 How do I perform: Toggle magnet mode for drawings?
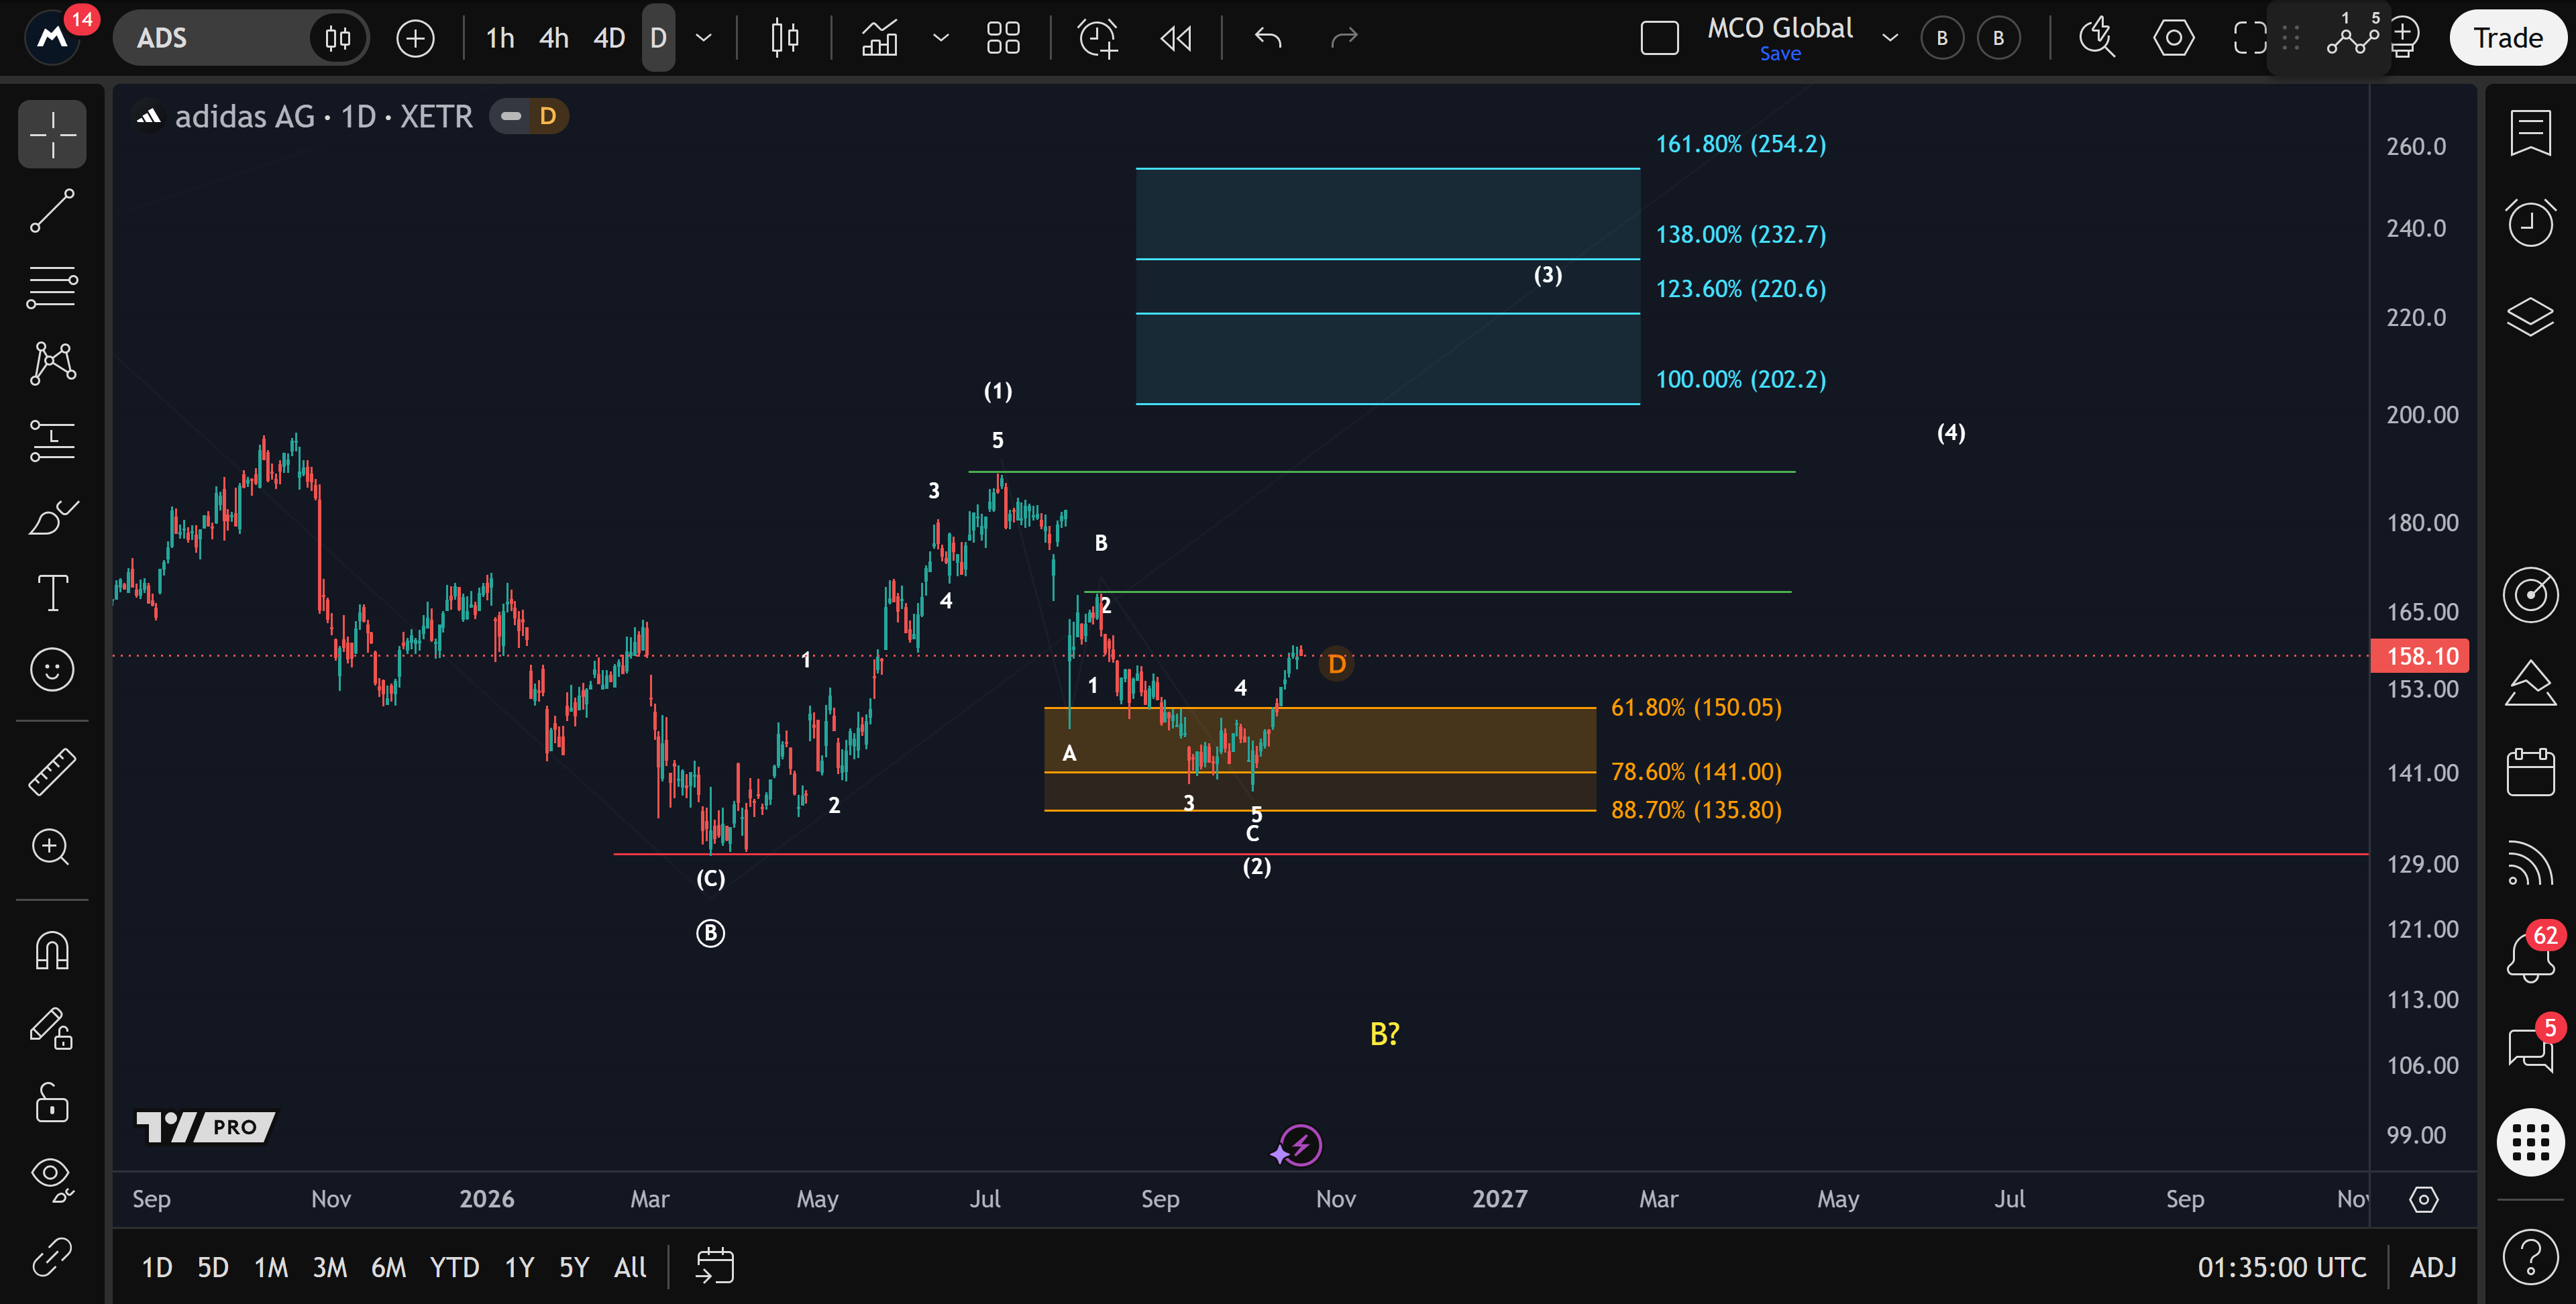click(52, 950)
